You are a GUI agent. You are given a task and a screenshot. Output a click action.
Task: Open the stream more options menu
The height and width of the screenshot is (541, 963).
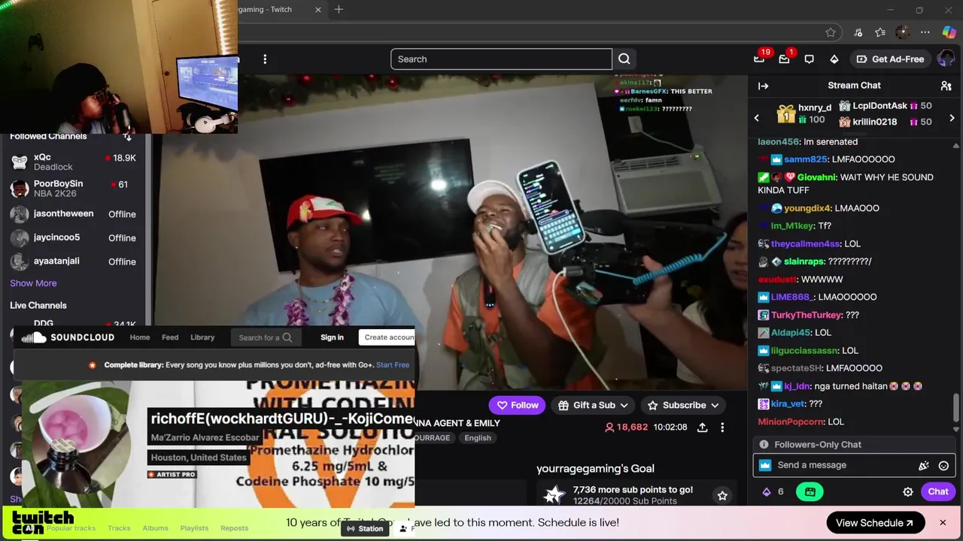coord(722,427)
